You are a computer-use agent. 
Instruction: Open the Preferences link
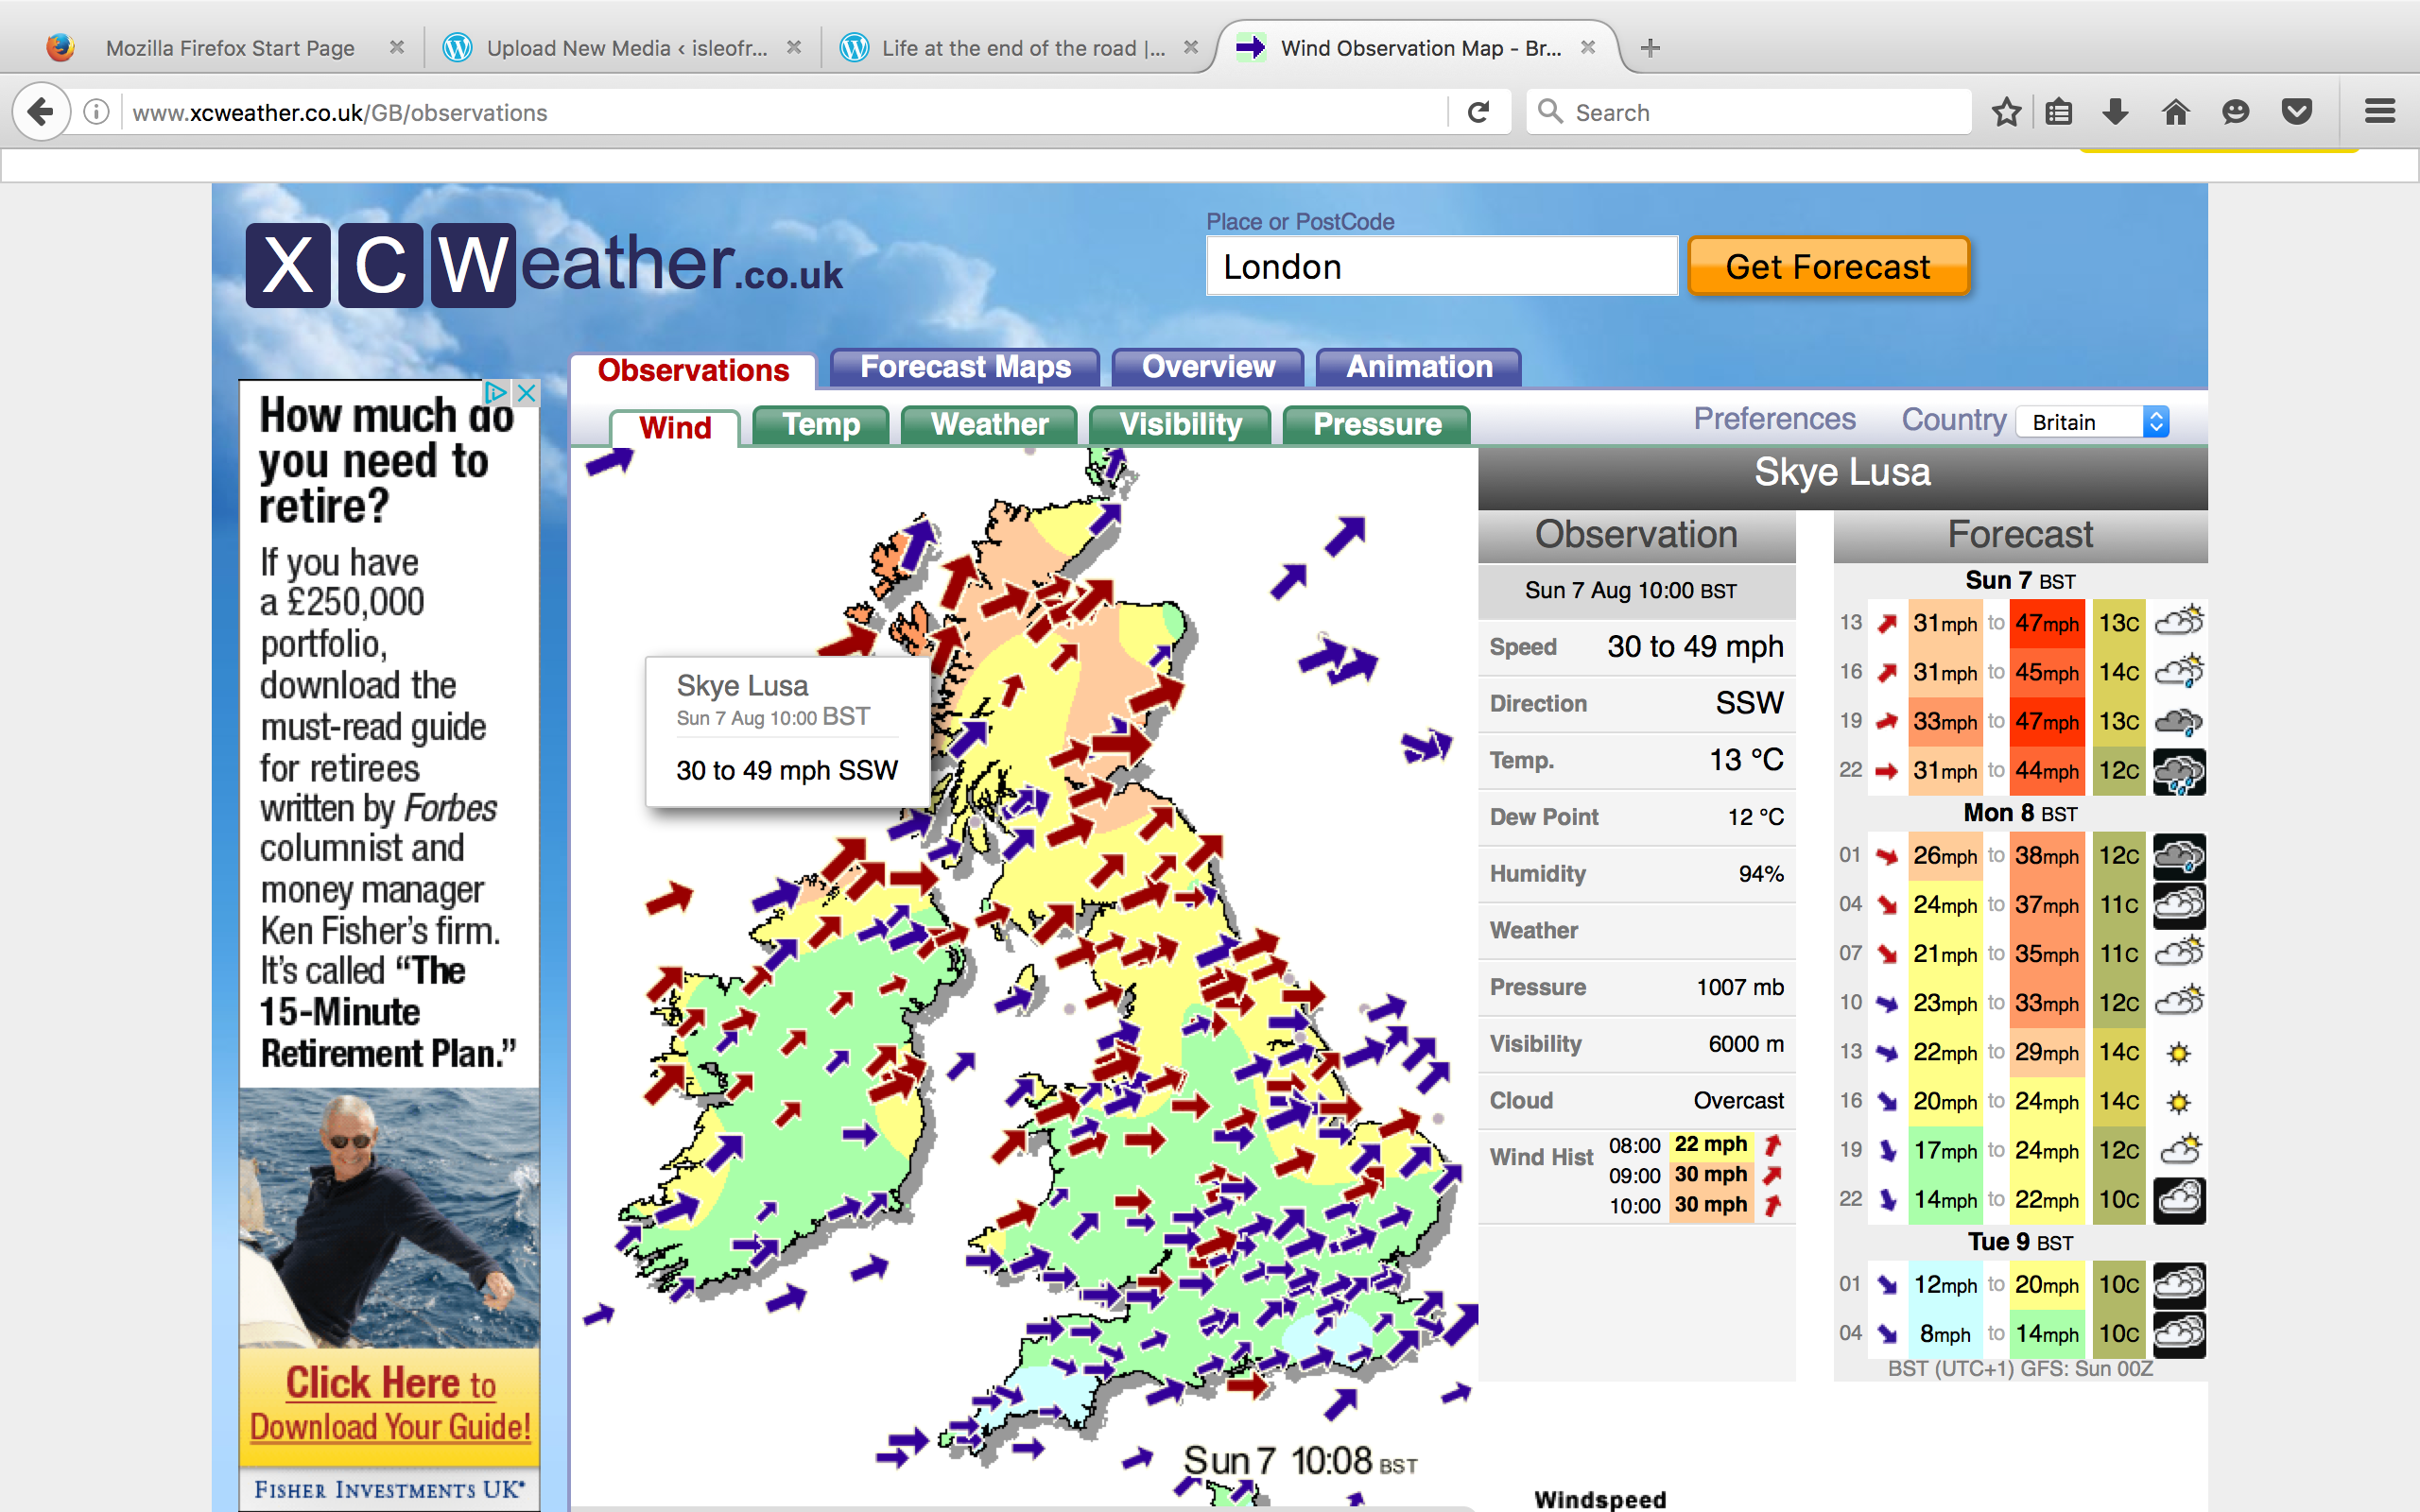[1774, 419]
